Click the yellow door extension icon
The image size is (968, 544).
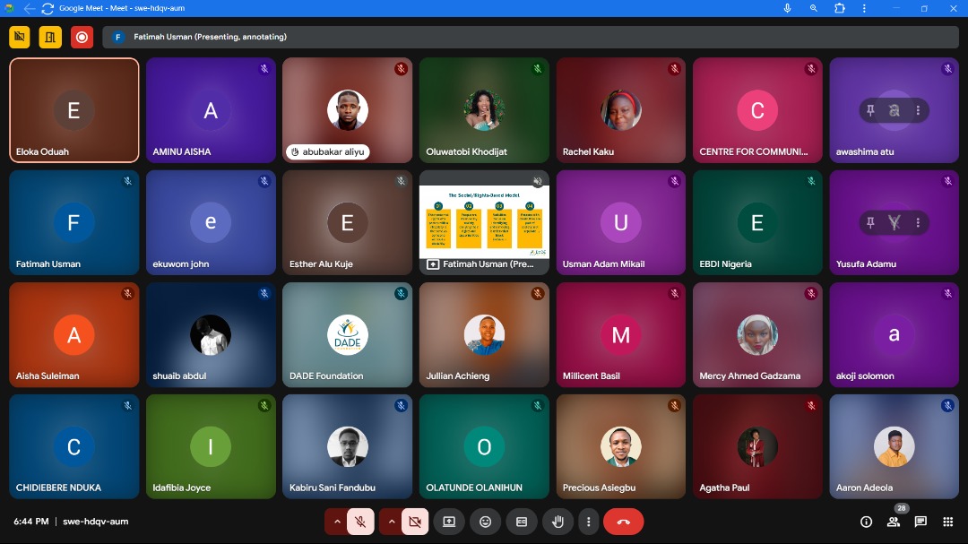click(x=50, y=37)
